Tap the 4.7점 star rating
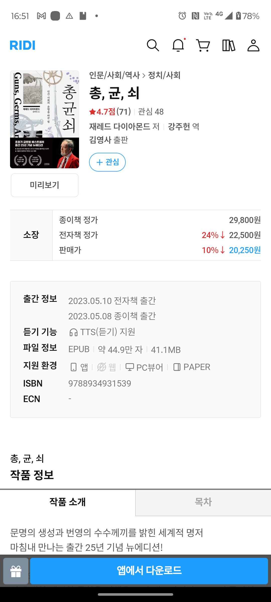This screenshot has height=602, width=271. (x=102, y=112)
